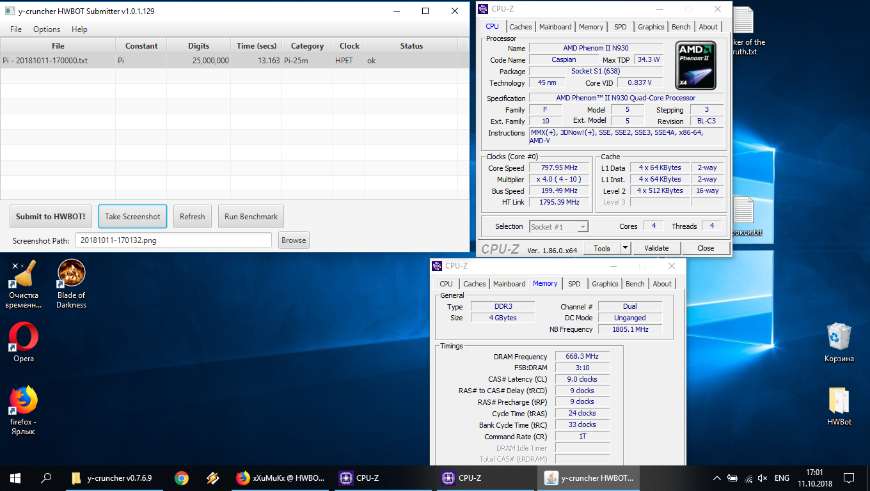Click the Clock column header
Image resolution: width=870 pixels, height=491 pixels.
pyautogui.click(x=349, y=46)
